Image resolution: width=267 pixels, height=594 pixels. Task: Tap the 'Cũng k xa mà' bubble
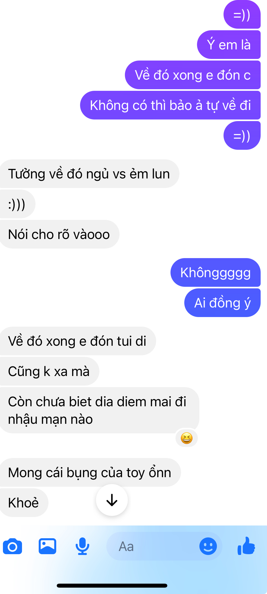[49, 371]
